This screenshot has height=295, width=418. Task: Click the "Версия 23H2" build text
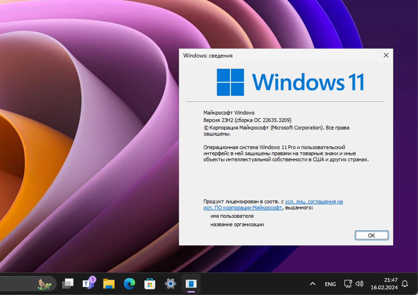[x=247, y=120]
